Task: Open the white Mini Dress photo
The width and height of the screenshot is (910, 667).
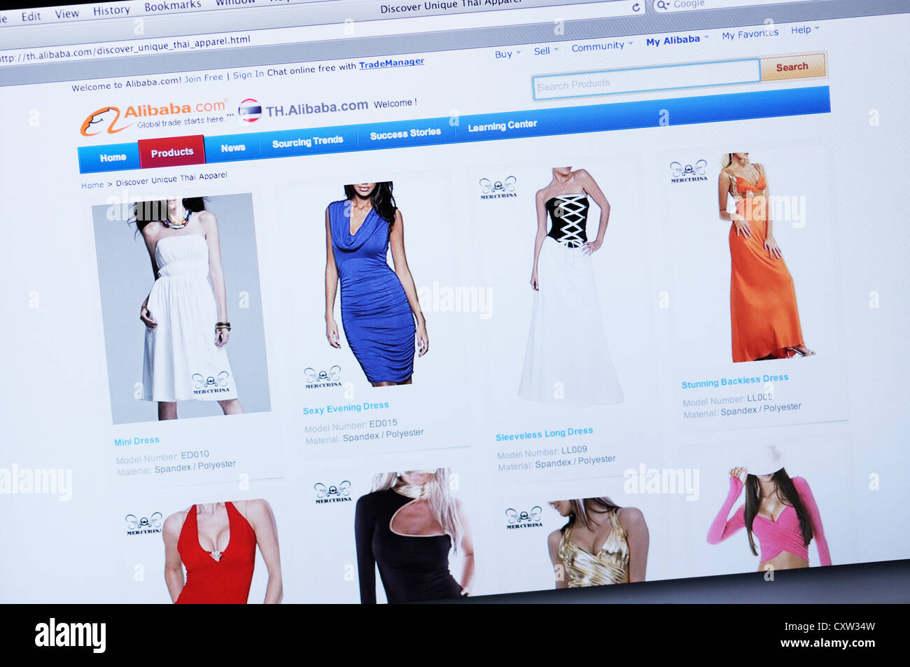Action: [x=182, y=308]
